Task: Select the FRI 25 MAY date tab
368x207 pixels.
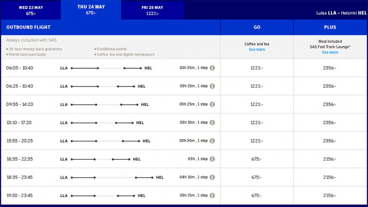Action: (x=152, y=10)
